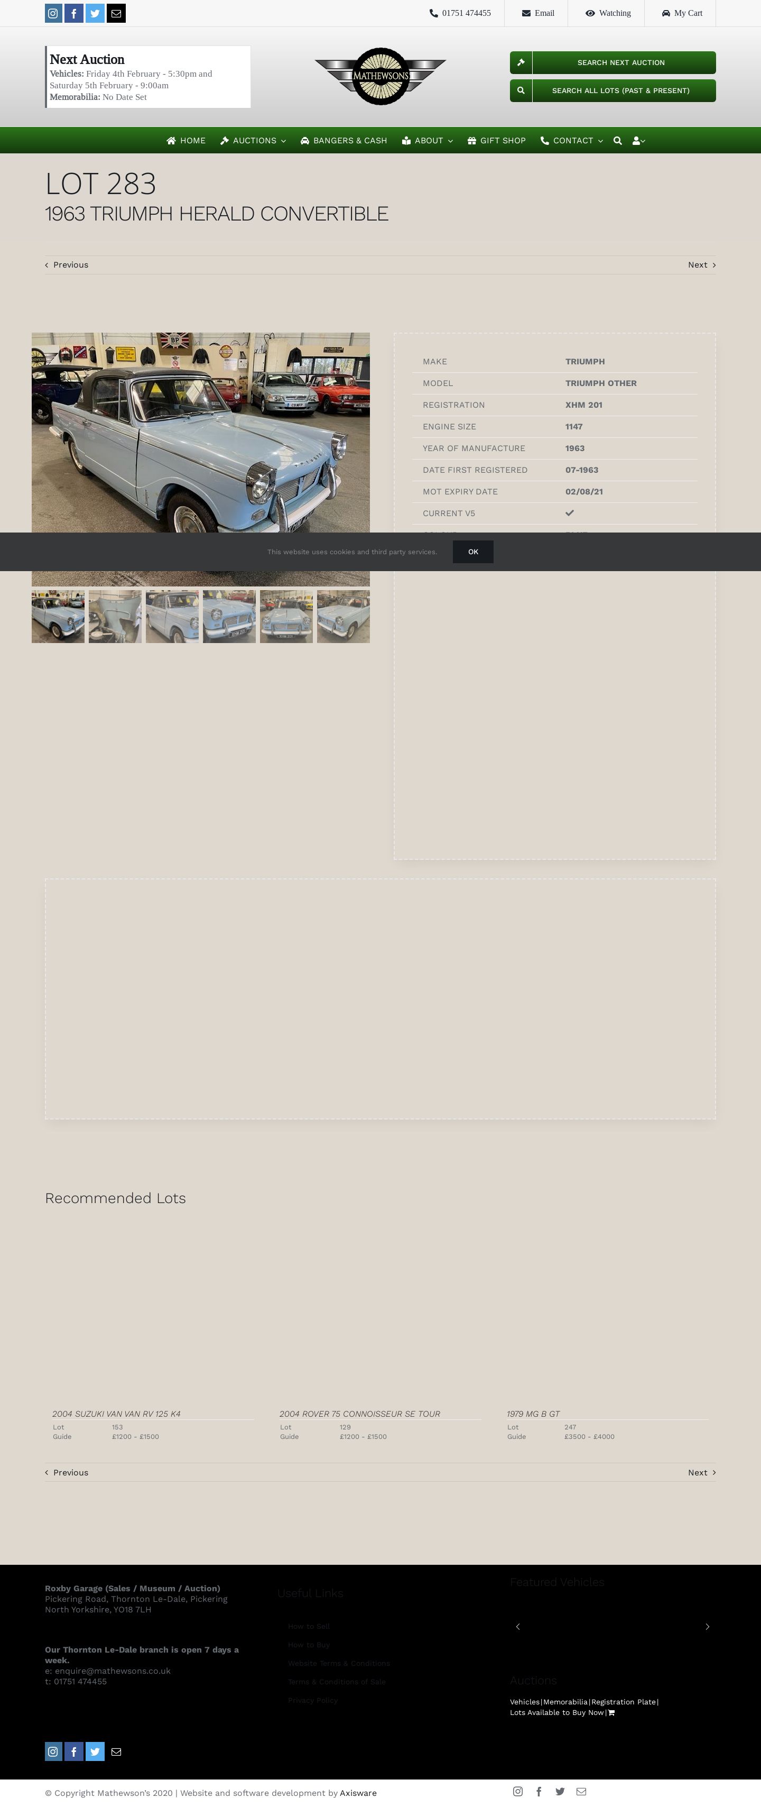Open footer Instagram square icon
This screenshot has width=761, height=1807.
pos(53,1751)
